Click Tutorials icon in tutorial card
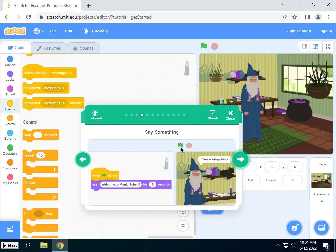Screen dimensions: 336x252 click(x=95, y=115)
